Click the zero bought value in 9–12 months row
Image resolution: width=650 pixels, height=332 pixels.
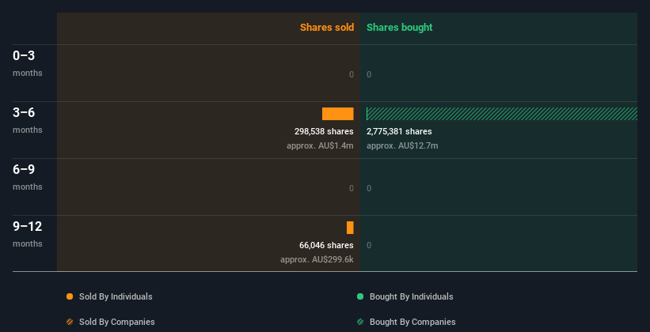[x=369, y=246]
